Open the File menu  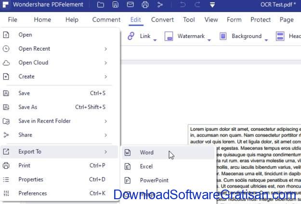pyautogui.click(x=13, y=20)
